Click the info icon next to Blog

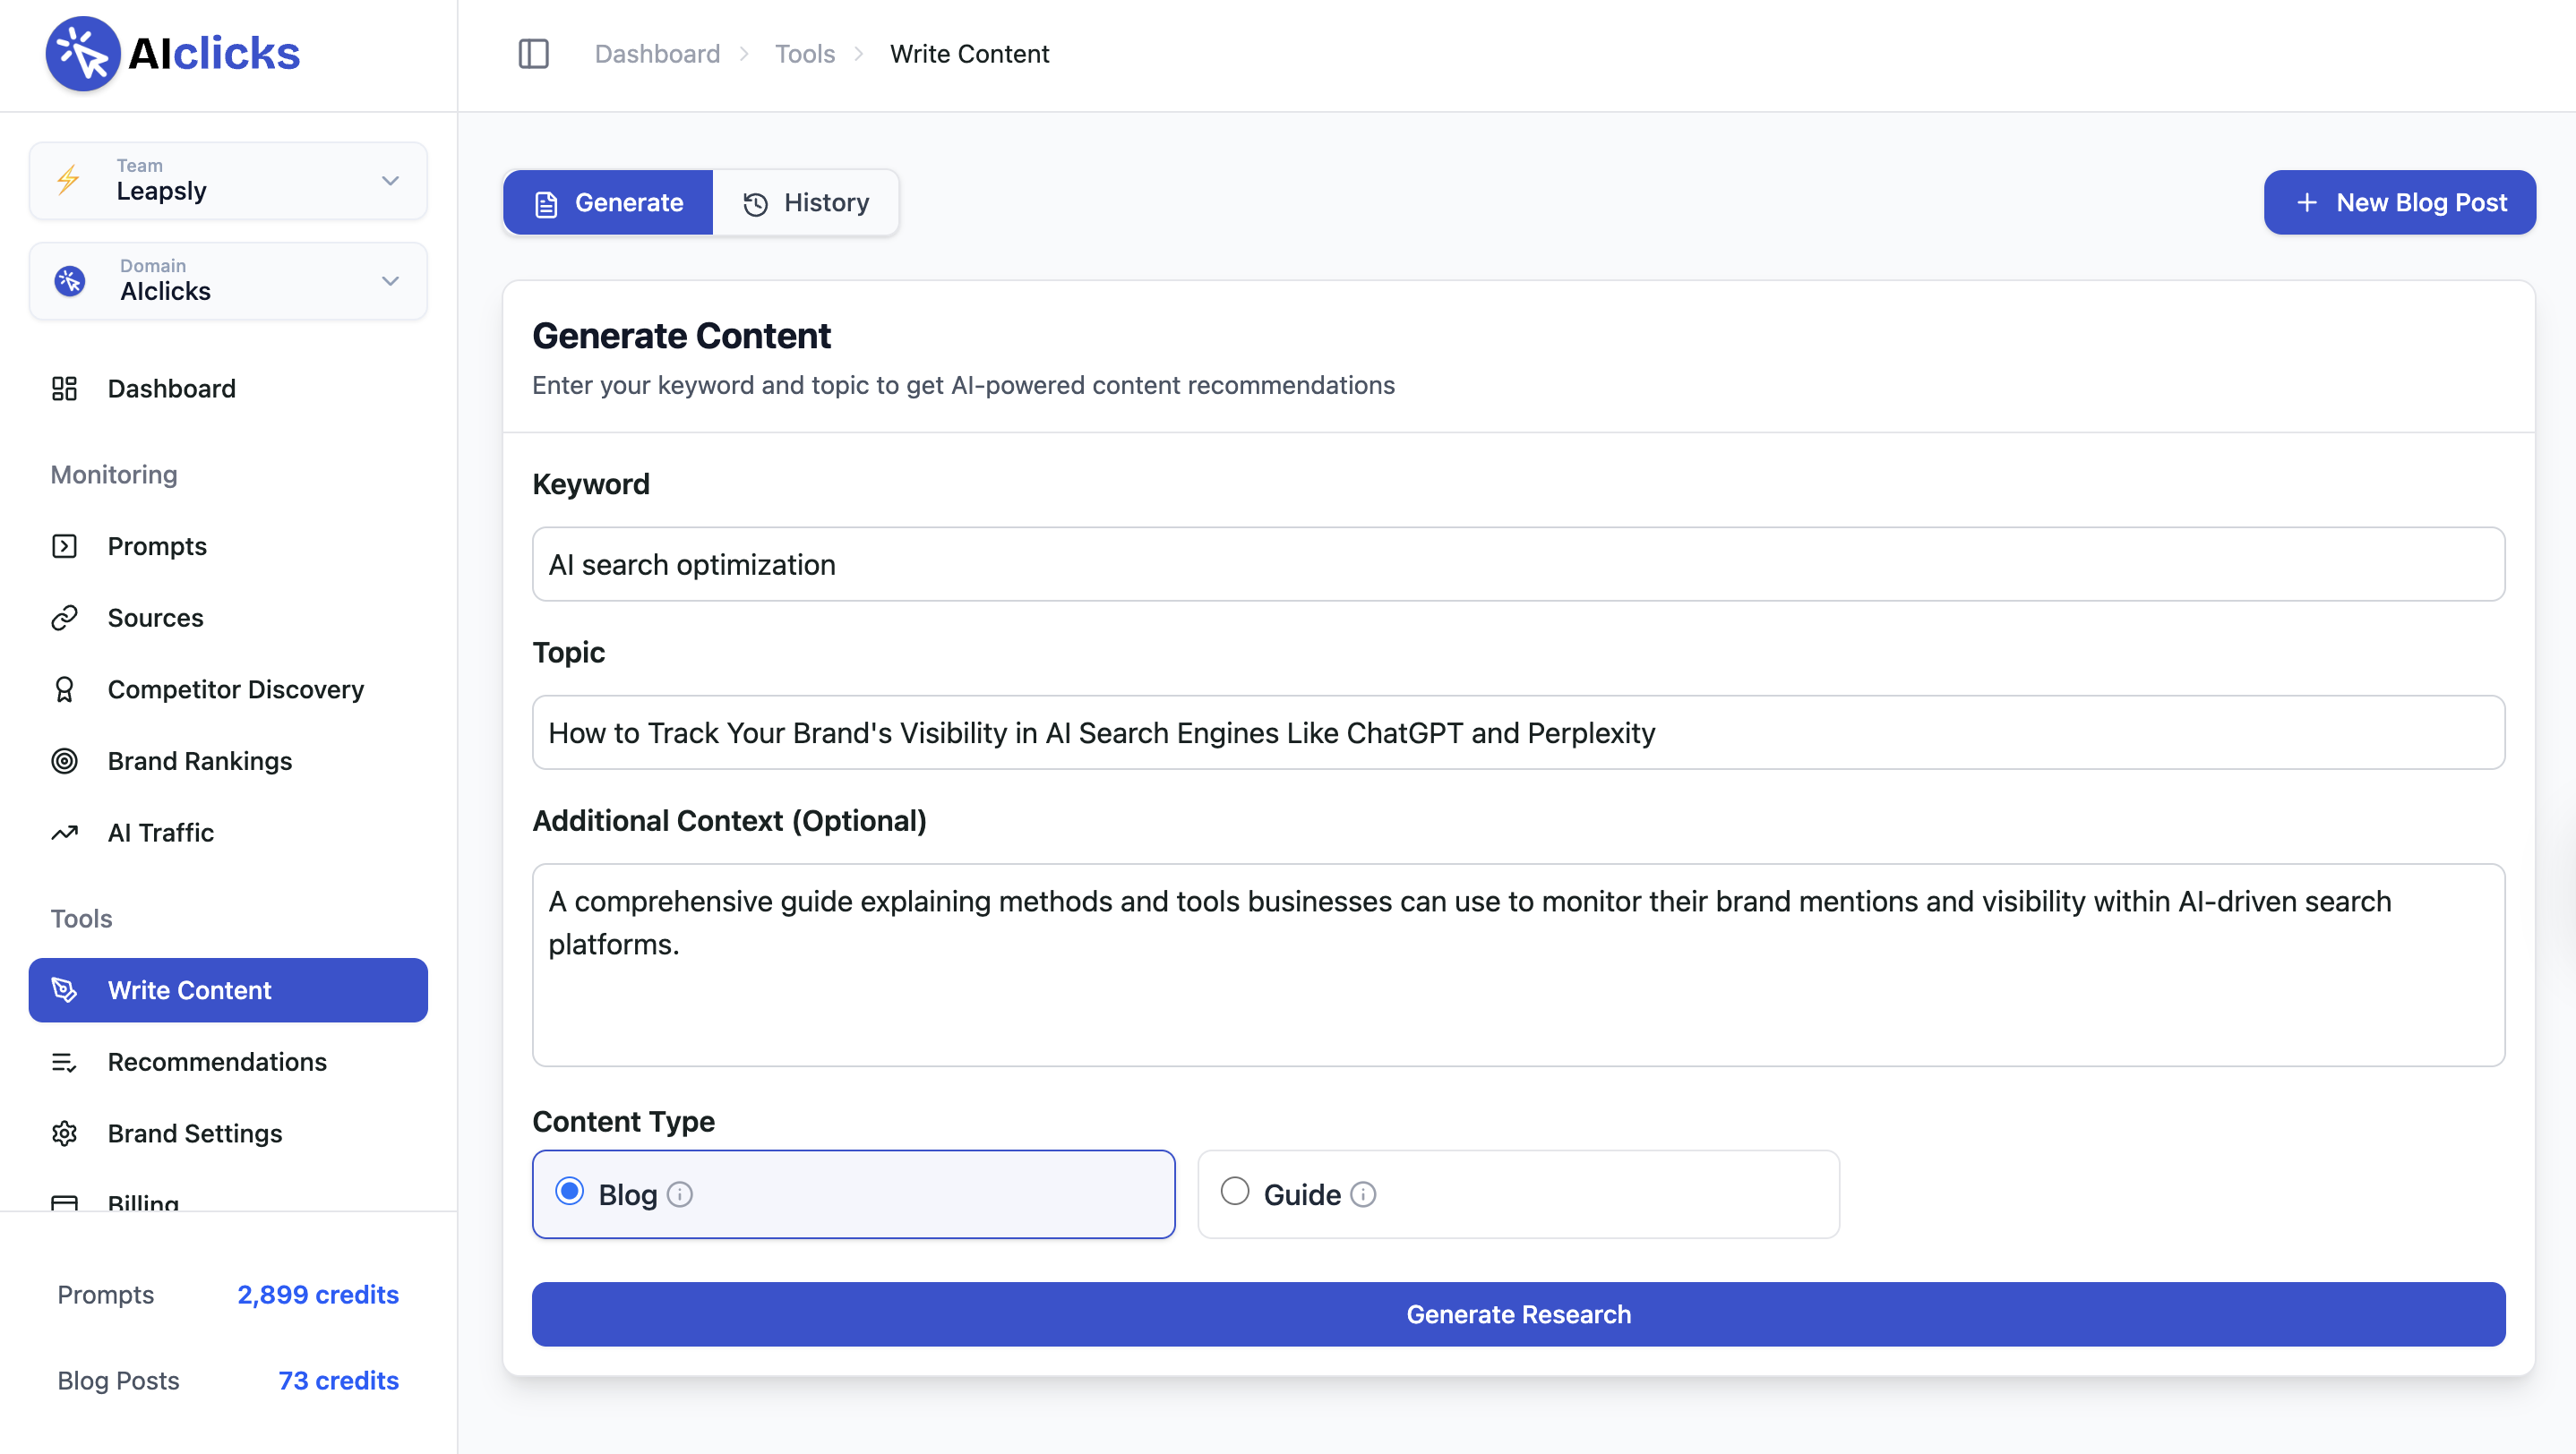pos(680,1194)
